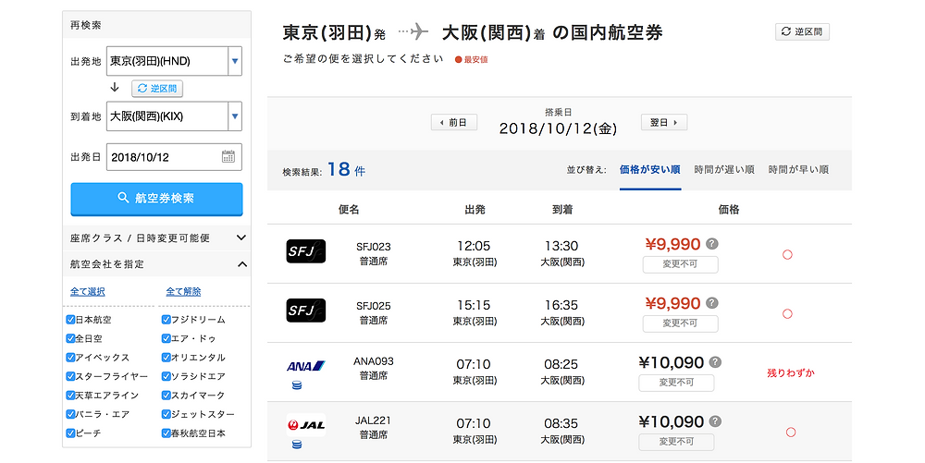Click the SFJ logo for flight SFJ023

point(305,251)
